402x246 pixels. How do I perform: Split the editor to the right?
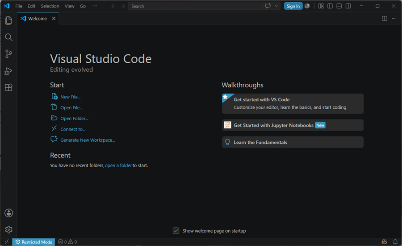point(384,18)
